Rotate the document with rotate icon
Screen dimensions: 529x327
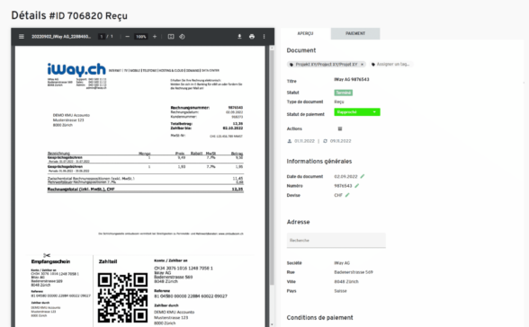point(182,36)
